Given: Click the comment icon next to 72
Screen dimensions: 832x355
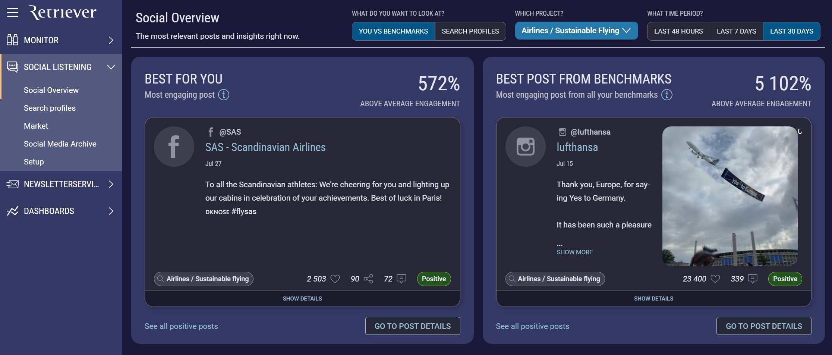Looking at the screenshot, I should click(401, 279).
